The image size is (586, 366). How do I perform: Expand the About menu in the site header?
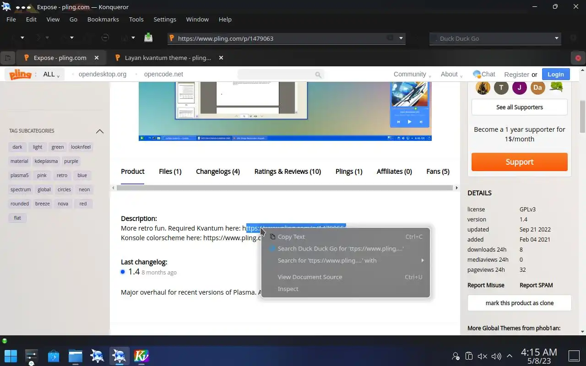(451, 74)
